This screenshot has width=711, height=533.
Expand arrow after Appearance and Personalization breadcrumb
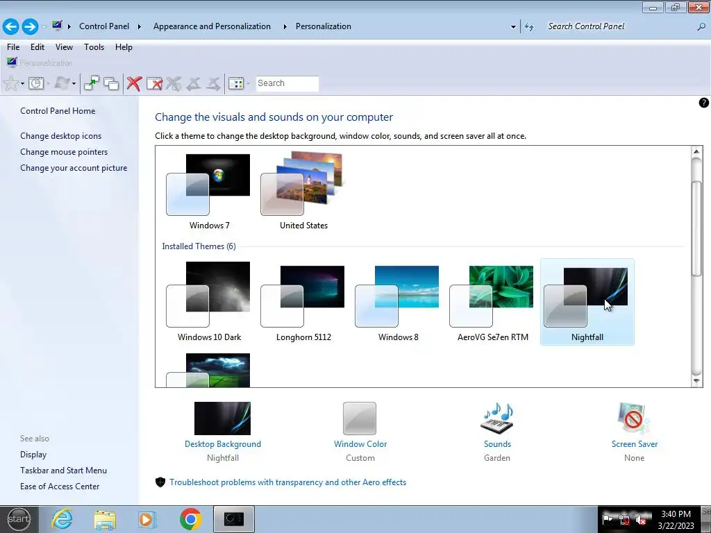tap(285, 27)
